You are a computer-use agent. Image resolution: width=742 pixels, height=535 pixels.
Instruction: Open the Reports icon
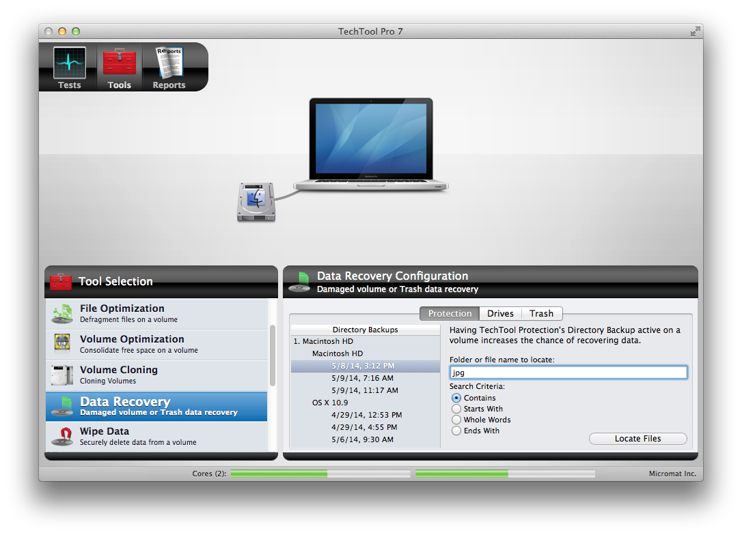click(x=168, y=62)
